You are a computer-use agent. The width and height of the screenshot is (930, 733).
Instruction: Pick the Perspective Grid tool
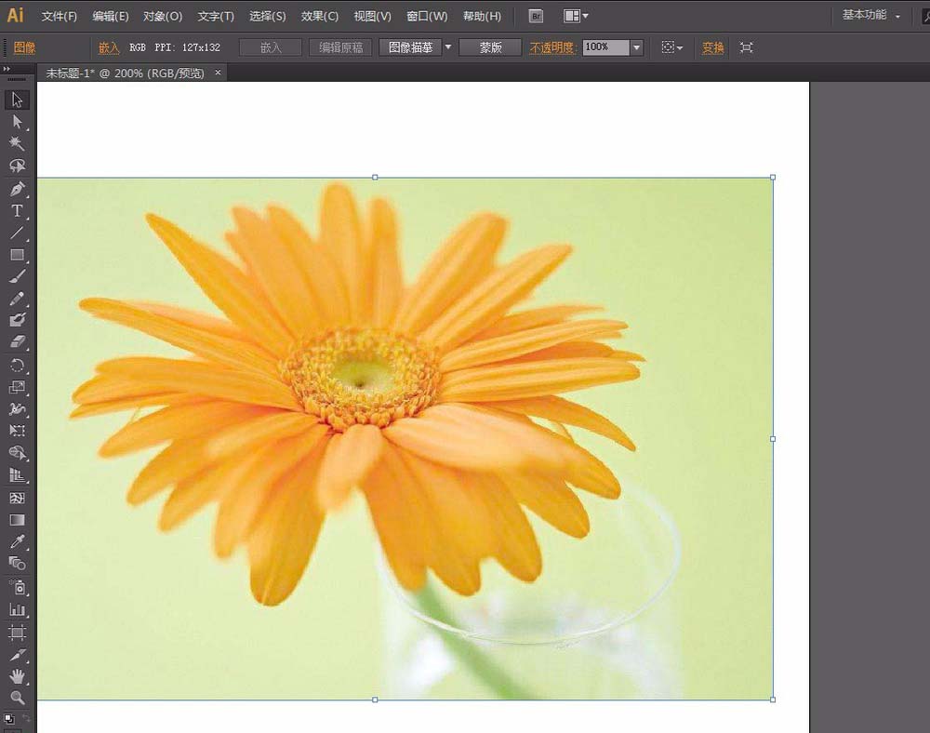coord(17,475)
